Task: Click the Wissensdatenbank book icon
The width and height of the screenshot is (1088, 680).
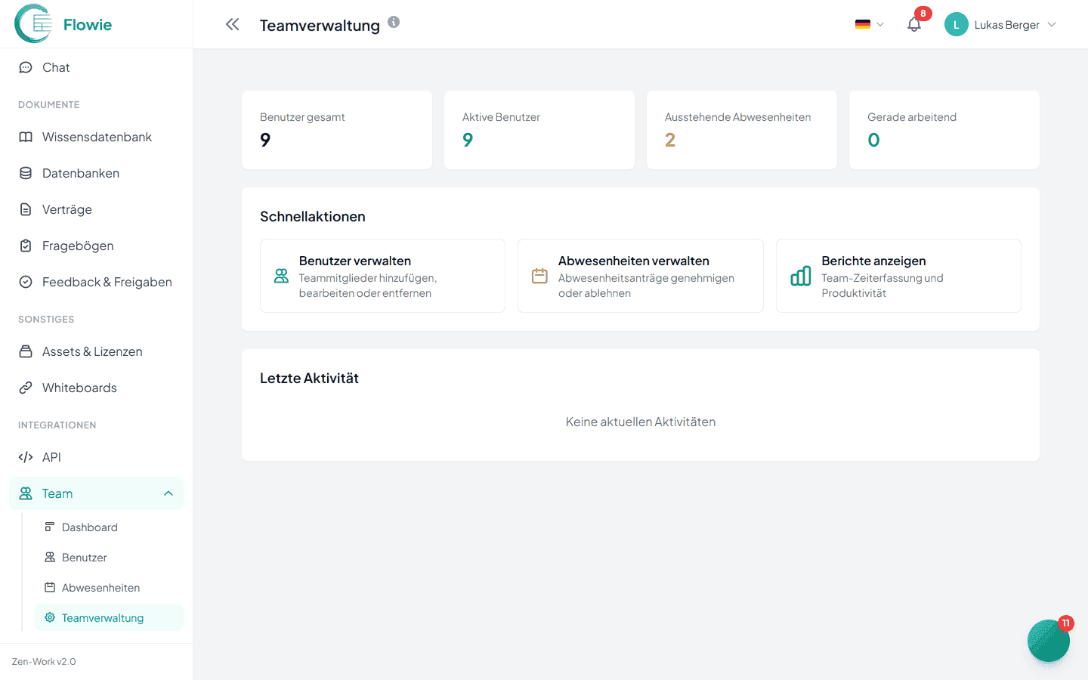Action: [26, 137]
